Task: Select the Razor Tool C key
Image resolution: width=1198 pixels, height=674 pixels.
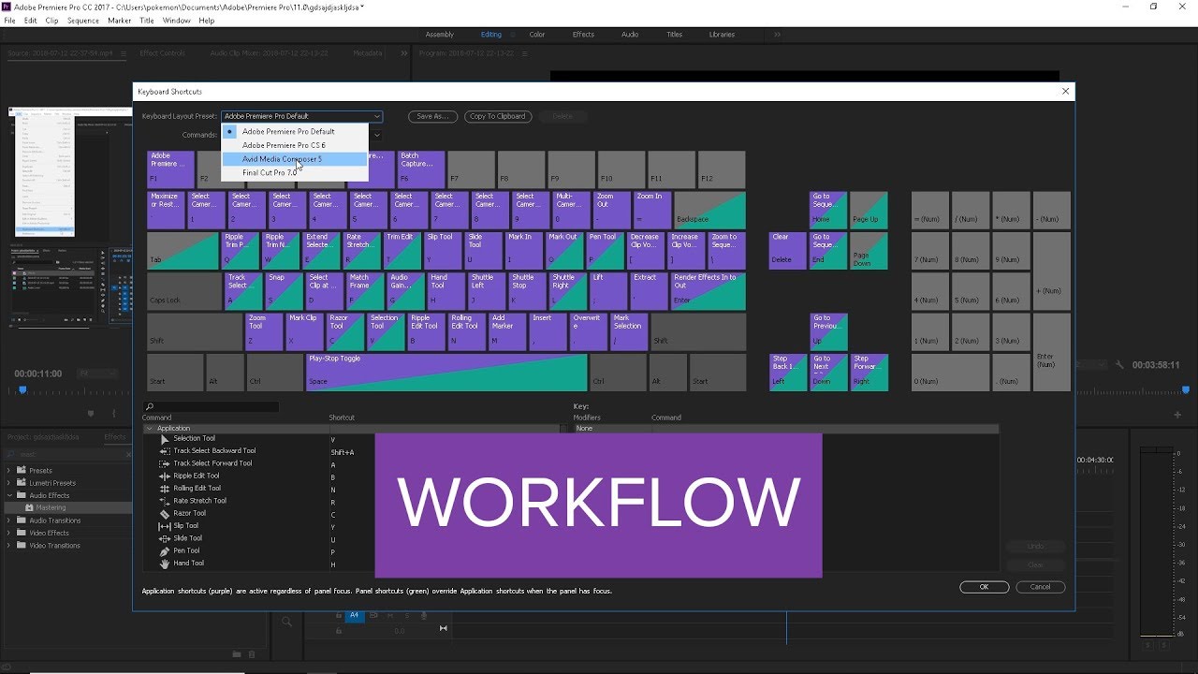Action: (x=345, y=331)
